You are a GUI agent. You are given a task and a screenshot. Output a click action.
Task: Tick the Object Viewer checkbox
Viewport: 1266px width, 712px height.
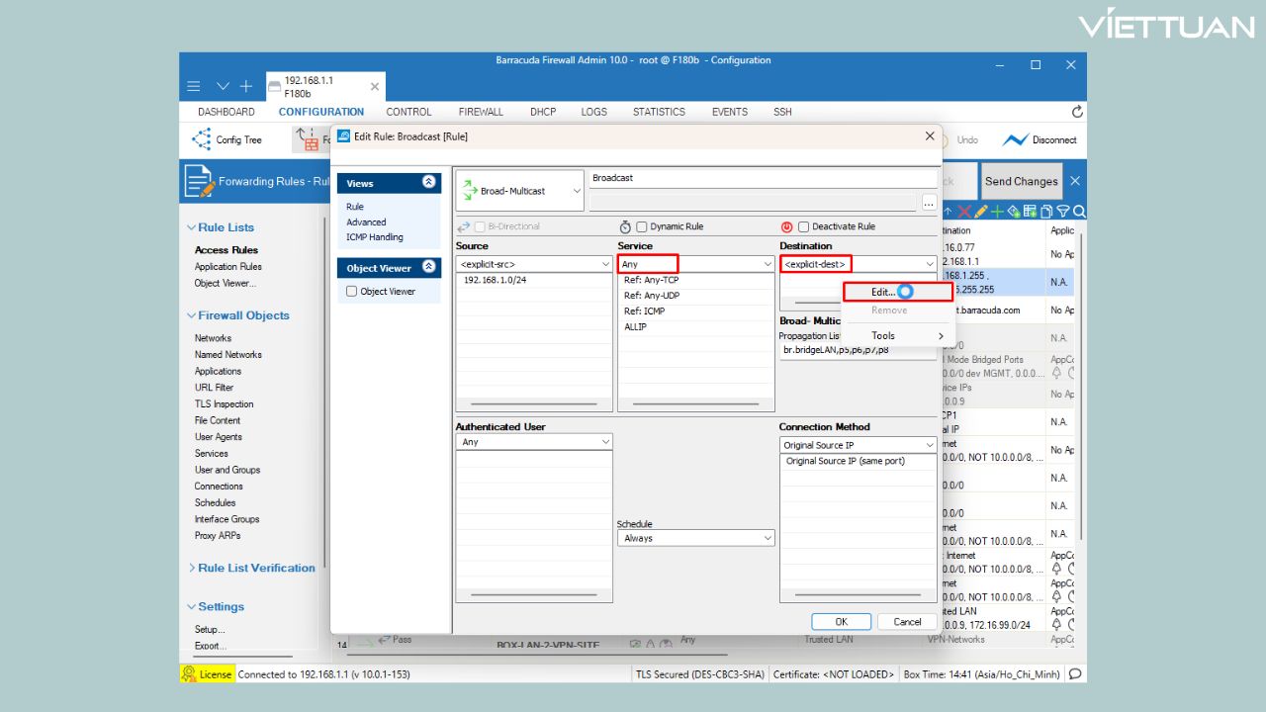tap(351, 292)
